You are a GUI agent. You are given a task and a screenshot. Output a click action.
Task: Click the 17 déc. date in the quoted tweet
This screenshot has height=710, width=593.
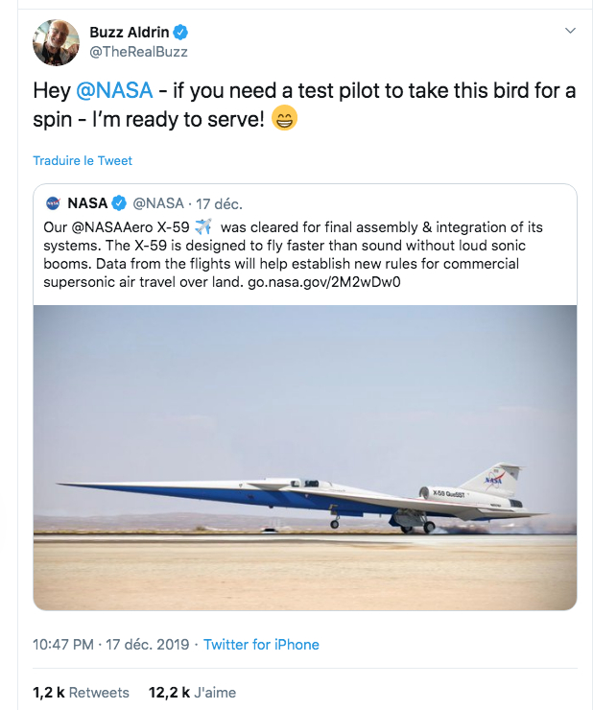pos(219,203)
